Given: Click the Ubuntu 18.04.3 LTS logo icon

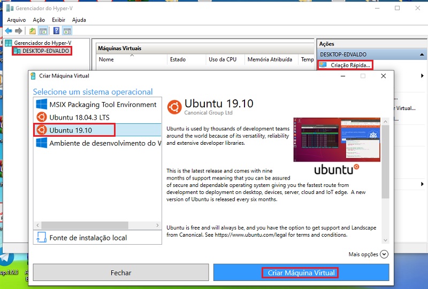Looking at the screenshot, I should [x=42, y=117].
